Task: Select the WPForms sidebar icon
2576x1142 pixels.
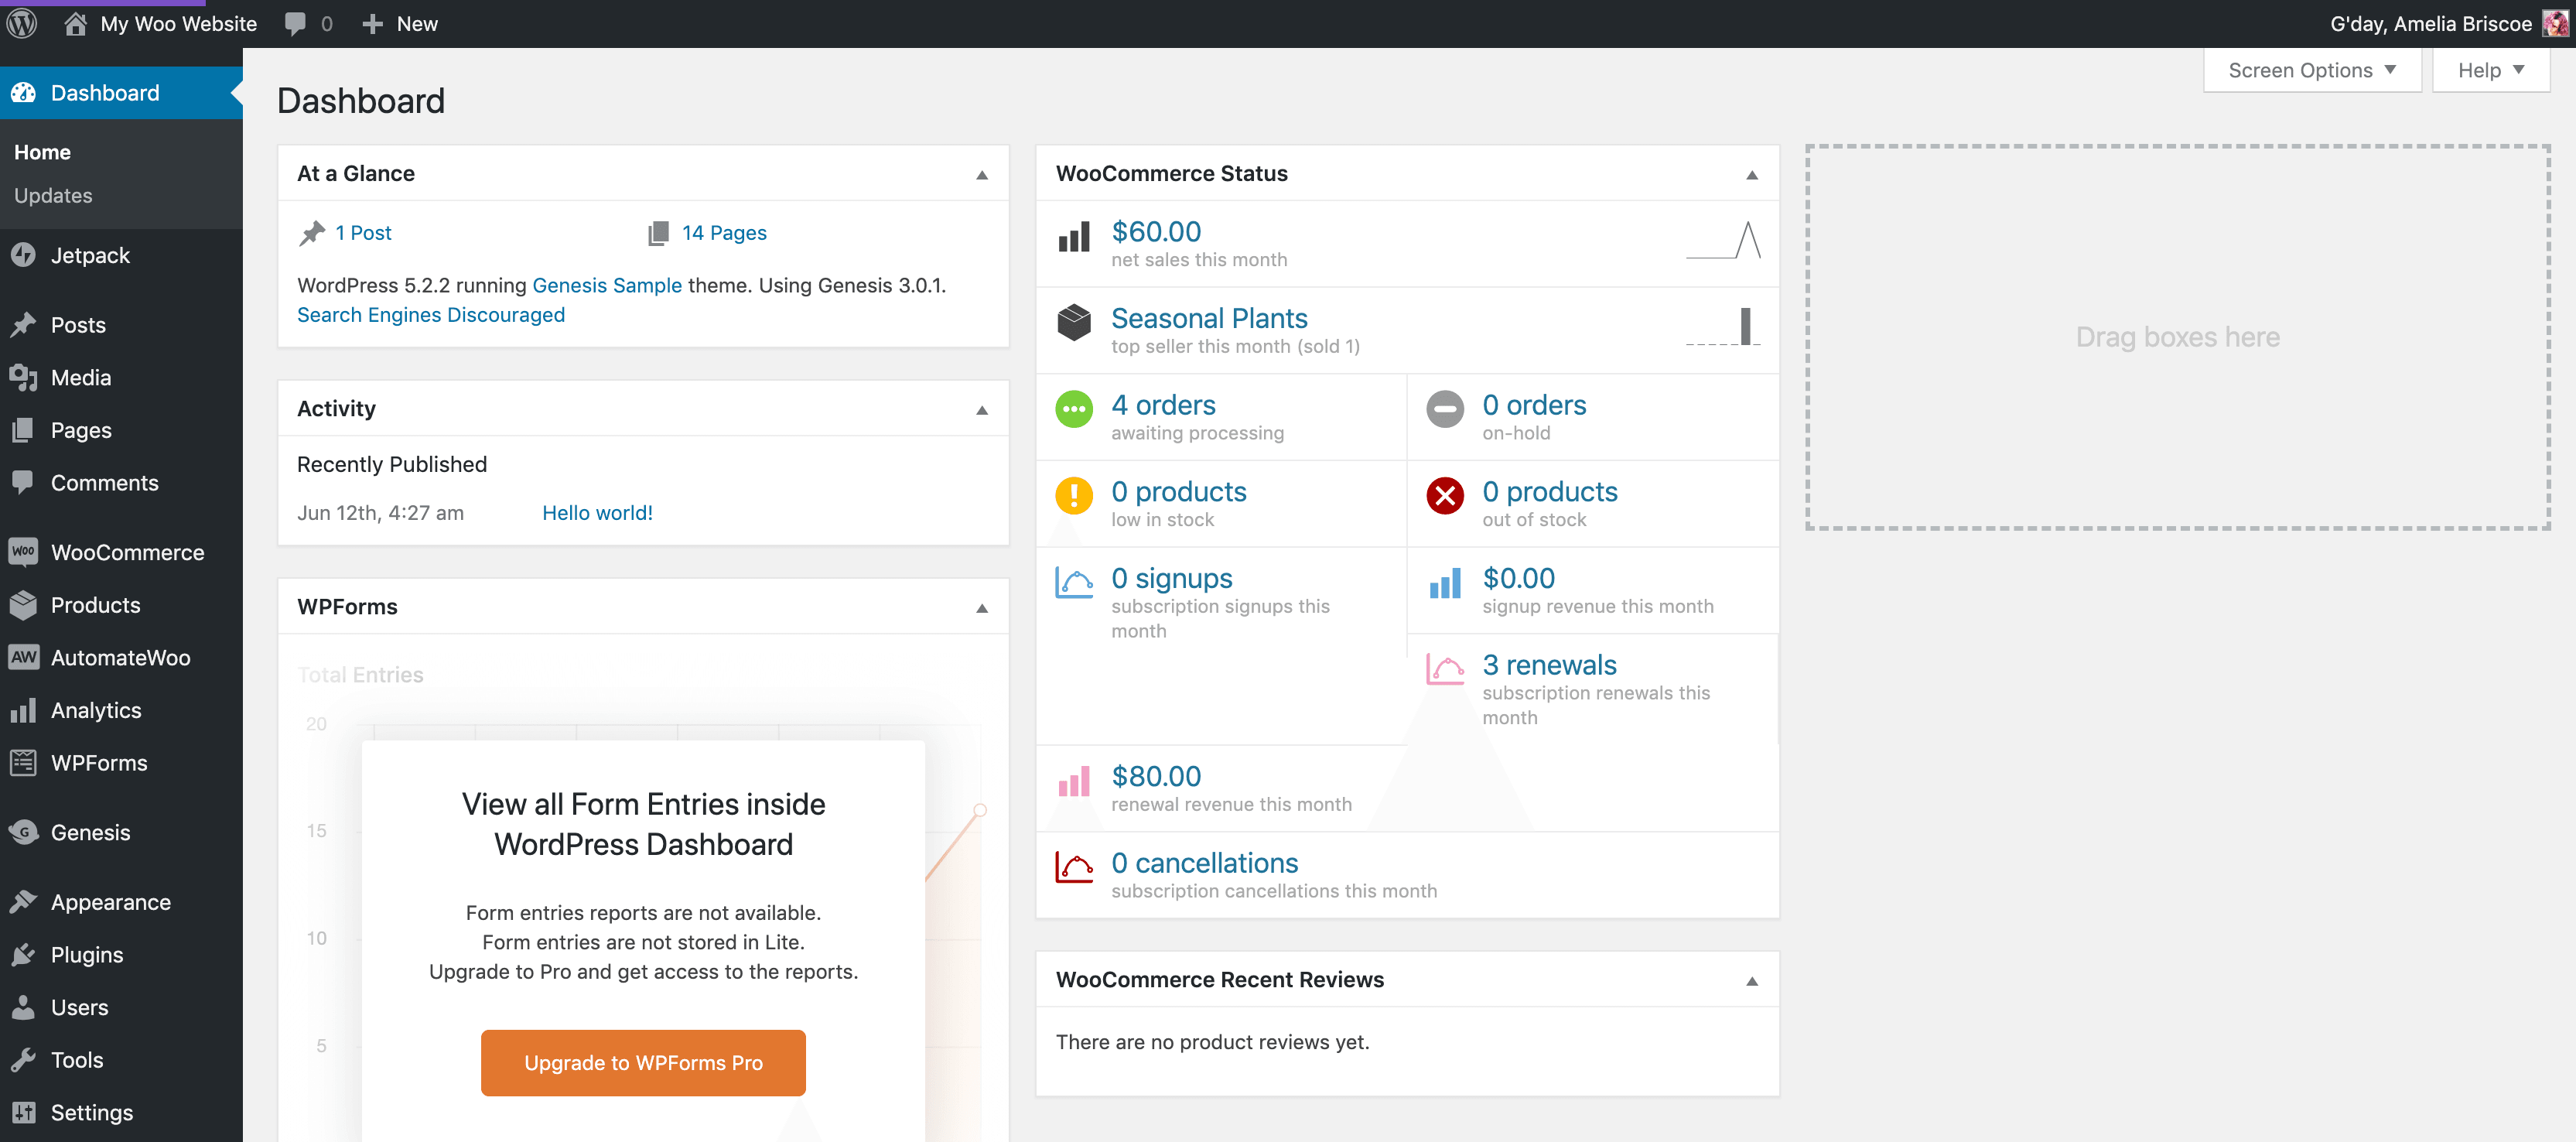Action: pos(25,762)
